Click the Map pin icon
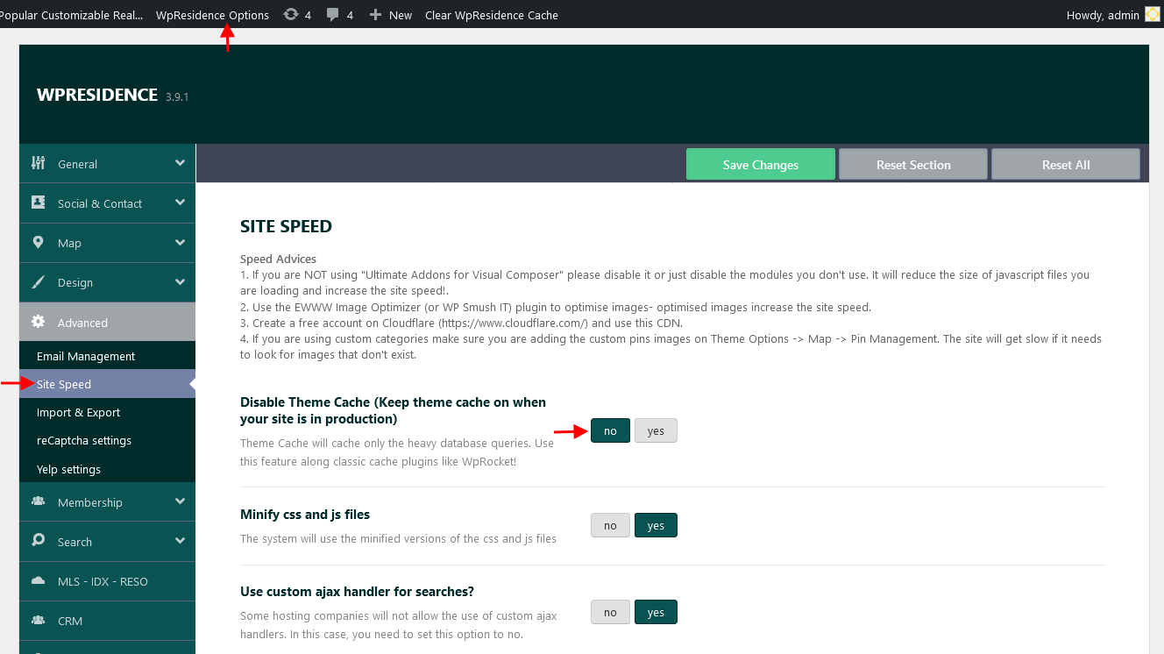This screenshot has width=1164, height=654. click(x=38, y=242)
